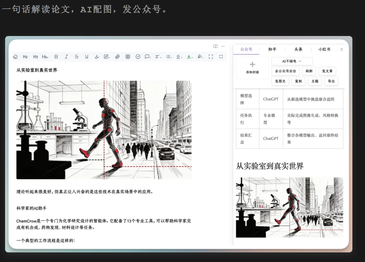Click the 去公众号后台 button
The height and width of the screenshot is (262, 365).
(x=285, y=71)
